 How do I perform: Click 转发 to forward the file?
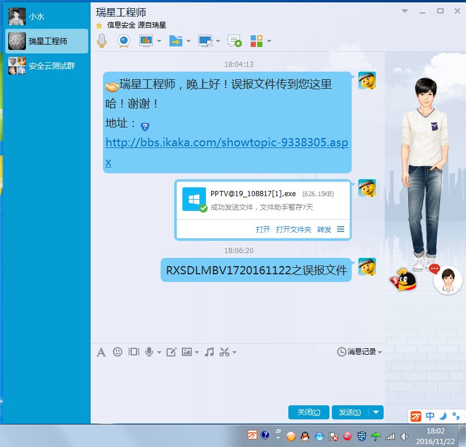(x=324, y=229)
